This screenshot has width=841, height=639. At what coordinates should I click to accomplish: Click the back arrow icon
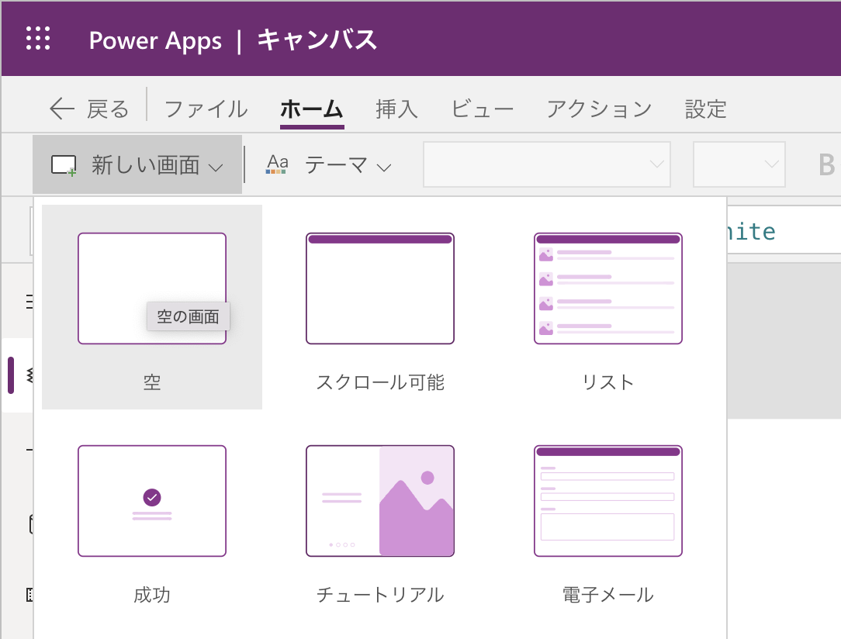pyautogui.click(x=61, y=109)
